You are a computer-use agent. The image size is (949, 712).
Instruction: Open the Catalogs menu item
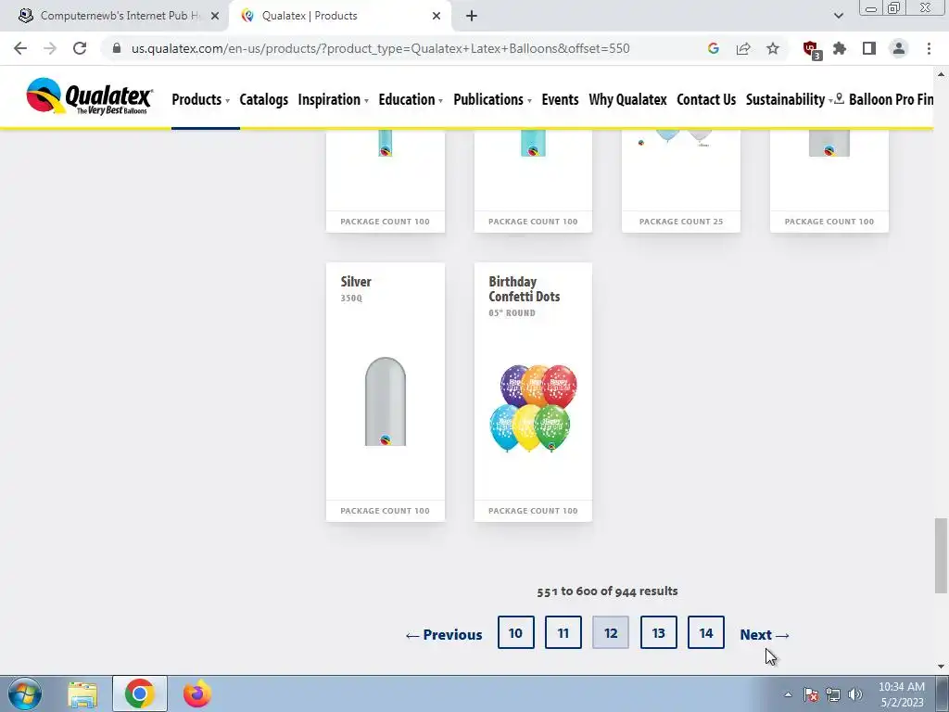264,99
